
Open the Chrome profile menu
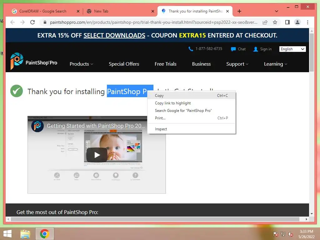297,22
